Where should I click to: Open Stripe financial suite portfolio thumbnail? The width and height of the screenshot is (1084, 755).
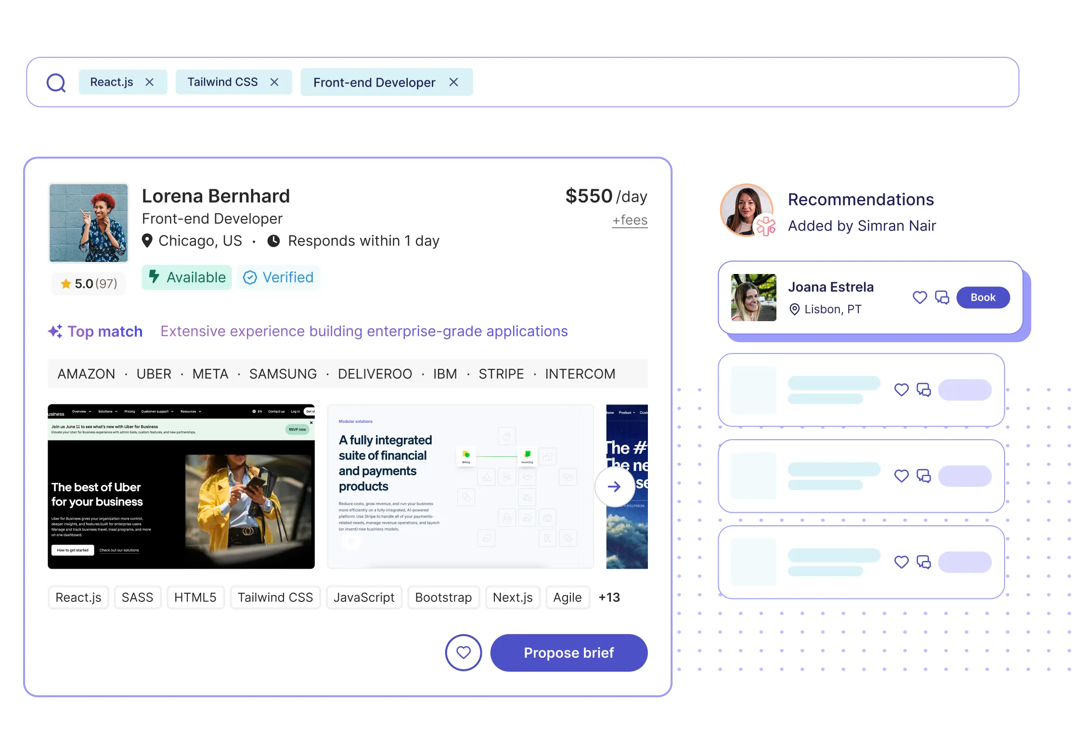pos(460,486)
